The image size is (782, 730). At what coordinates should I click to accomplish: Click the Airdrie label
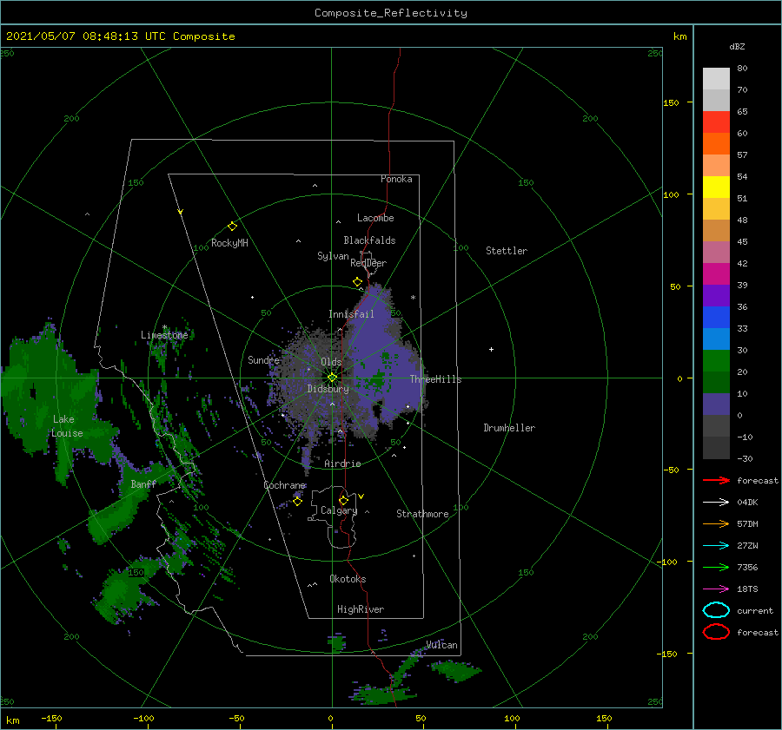pyautogui.click(x=342, y=464)
